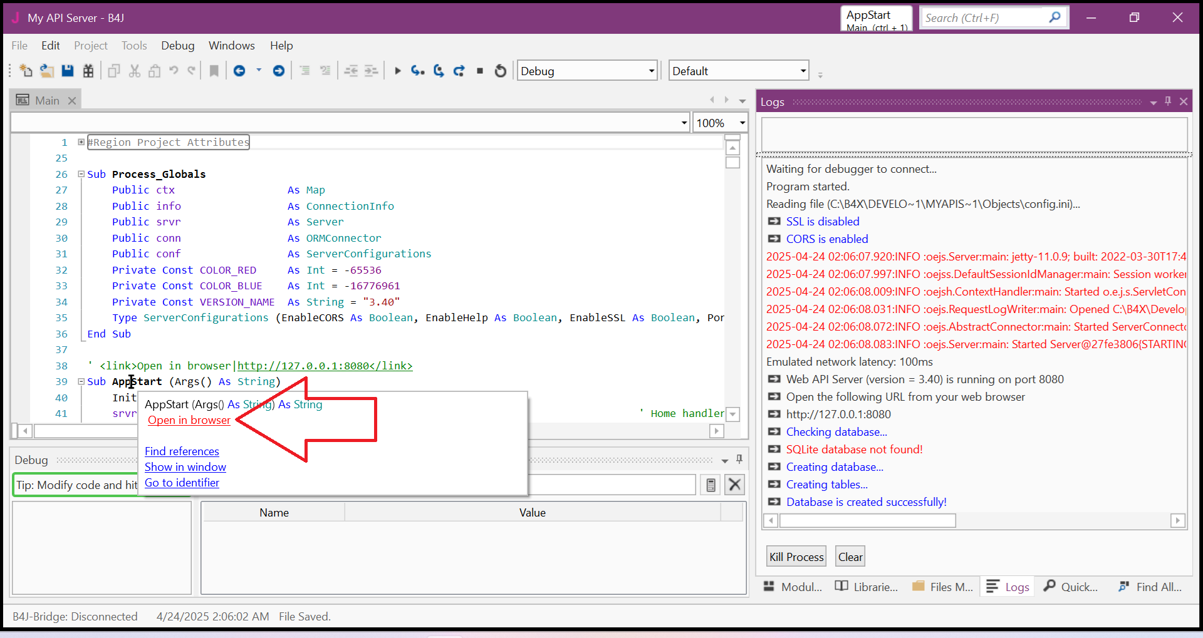Screen dimensions: 1203x638
Task: Open the Windows menu
Action: point(232,46)
